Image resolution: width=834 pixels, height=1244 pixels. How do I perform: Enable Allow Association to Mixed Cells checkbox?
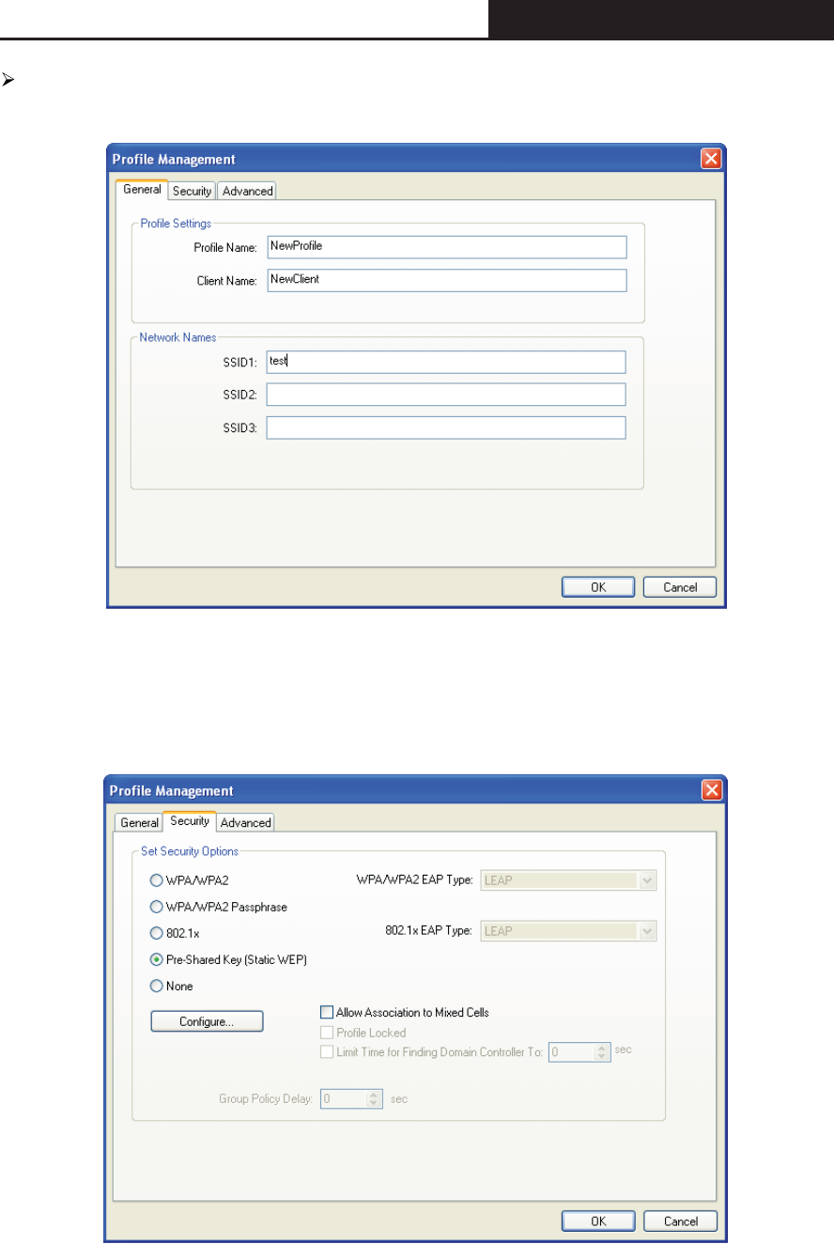327,1013
